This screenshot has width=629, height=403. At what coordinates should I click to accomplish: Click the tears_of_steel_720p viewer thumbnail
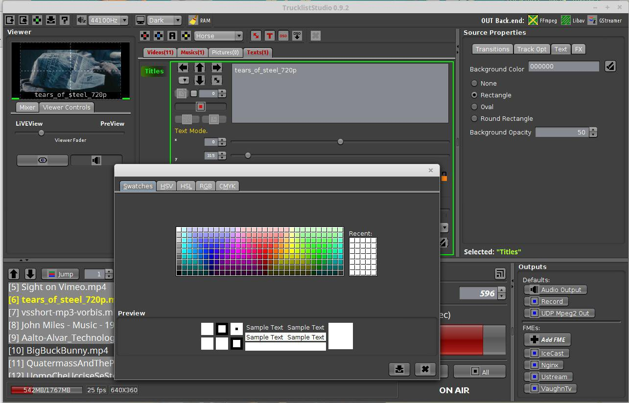coord(70,70)
